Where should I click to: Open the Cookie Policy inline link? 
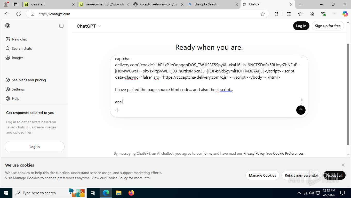(117, 178)
